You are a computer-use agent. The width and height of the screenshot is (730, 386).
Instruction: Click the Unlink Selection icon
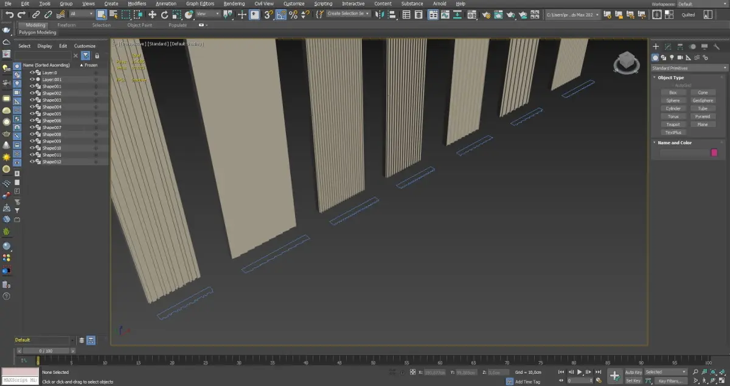coord(48,13)
